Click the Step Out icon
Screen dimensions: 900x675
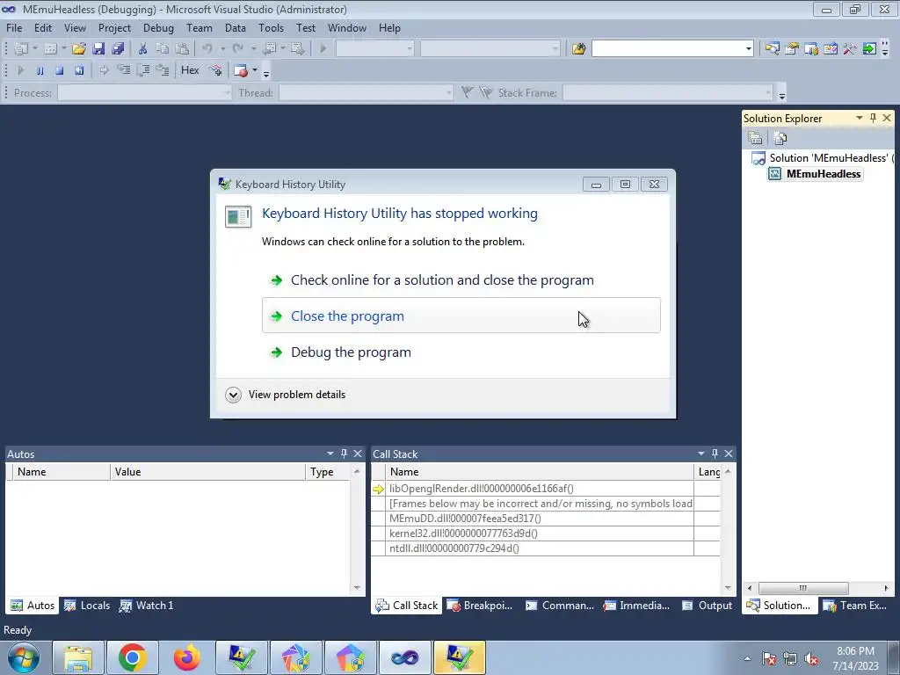pyautogui.click(x=163, y=70)
